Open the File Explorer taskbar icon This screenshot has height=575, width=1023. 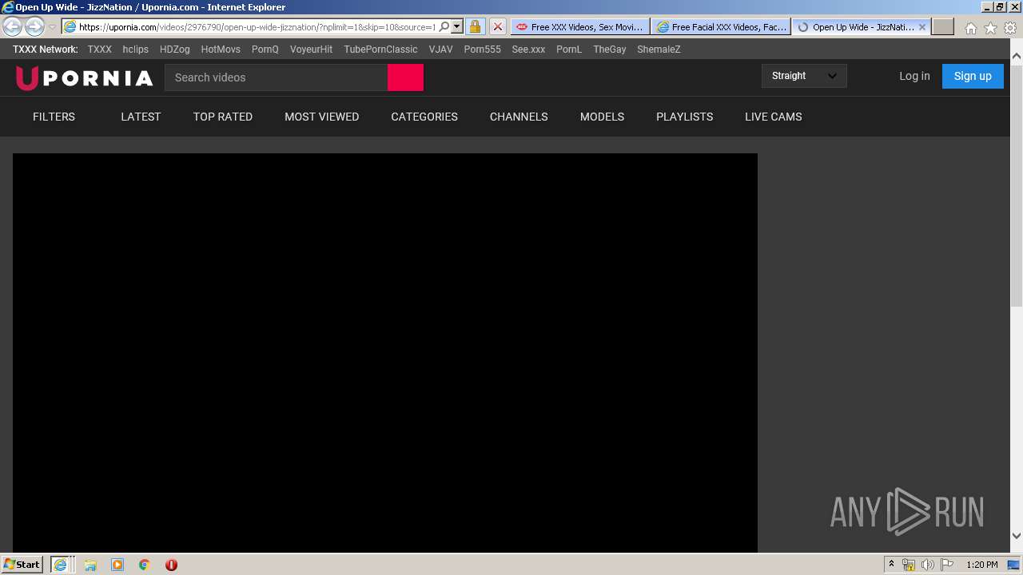[90, 565]
